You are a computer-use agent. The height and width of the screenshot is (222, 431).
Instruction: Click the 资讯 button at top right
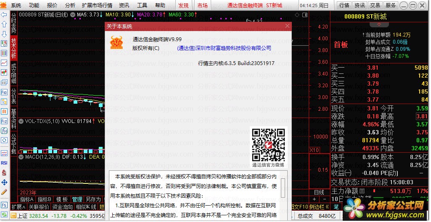pos(360,5)
